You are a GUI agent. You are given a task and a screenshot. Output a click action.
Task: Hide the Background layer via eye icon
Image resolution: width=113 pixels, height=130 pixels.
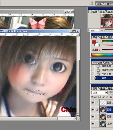click(93, 124)
